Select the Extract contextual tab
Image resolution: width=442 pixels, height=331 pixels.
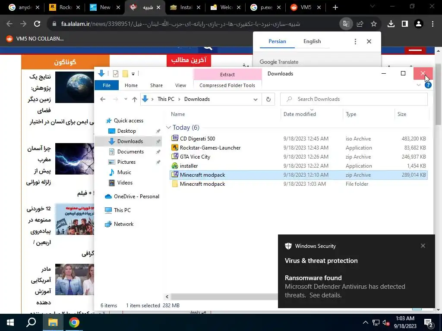[227, 74]
